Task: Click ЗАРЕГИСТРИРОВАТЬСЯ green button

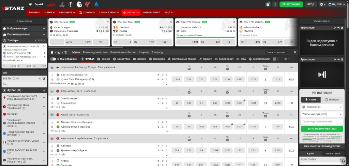Action: pyautogui.click(x=322, y=129)
